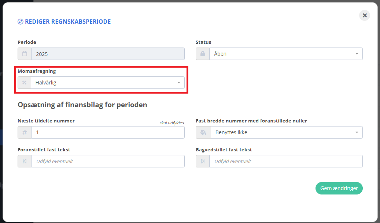Click the percent icon beside Momsafregning
The image size is (380, 223).
tap(25, 83)
